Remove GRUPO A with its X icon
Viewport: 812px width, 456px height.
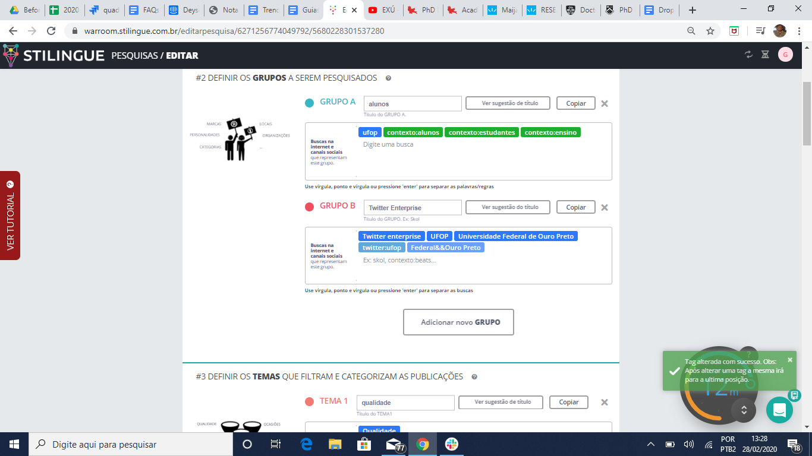pyautogui.click(x=605, y=103)
